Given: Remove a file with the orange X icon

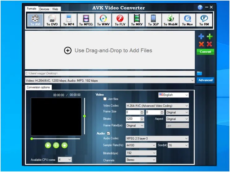Looking at the screenshot, I should [x=201, y=44].
